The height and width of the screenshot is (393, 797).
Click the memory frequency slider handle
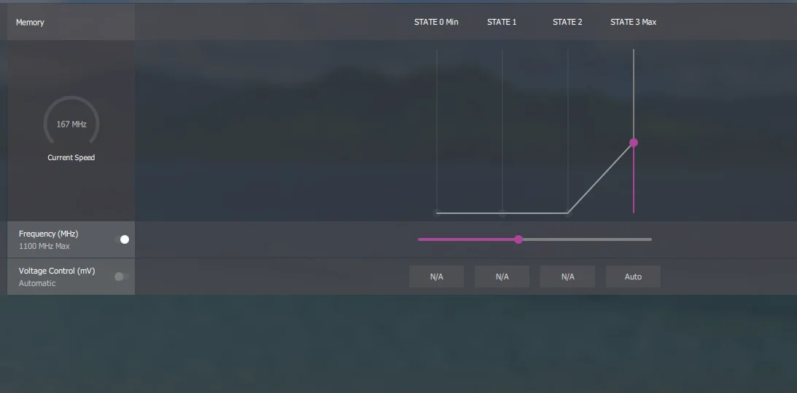(518, 239)
